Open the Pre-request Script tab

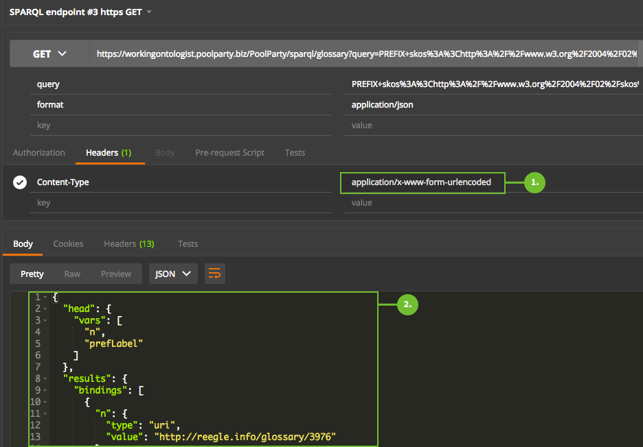(229, 153)
